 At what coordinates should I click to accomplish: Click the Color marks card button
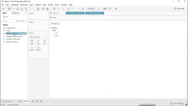32,42
